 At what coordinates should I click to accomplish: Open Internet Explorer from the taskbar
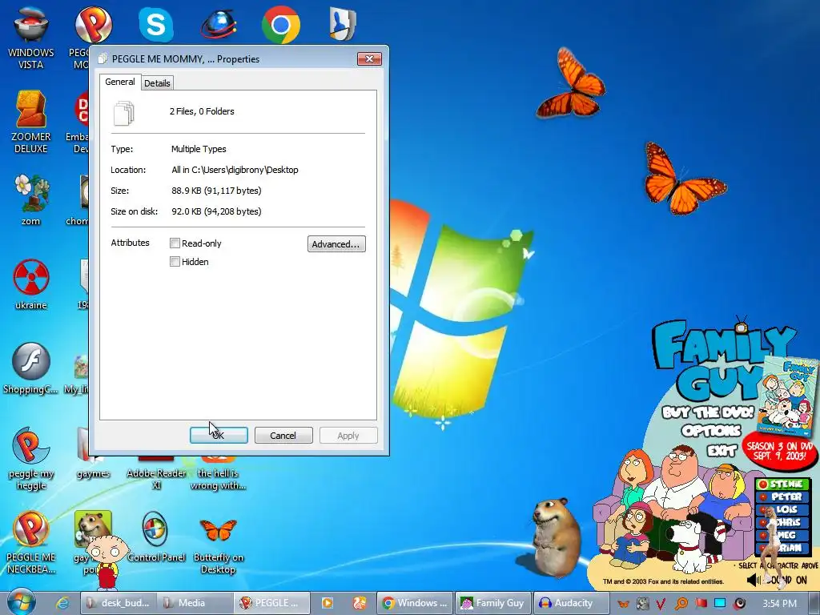click(x=62, y=603)
